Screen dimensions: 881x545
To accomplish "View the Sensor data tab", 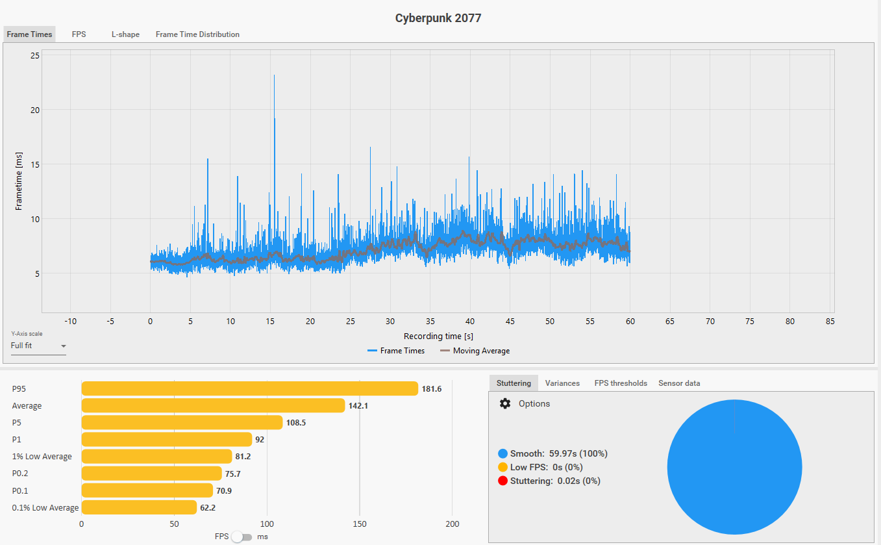I will click(679, 383).
